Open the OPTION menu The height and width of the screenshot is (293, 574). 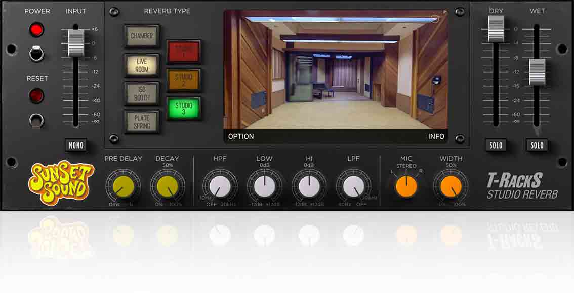click(x=240, y=136)
